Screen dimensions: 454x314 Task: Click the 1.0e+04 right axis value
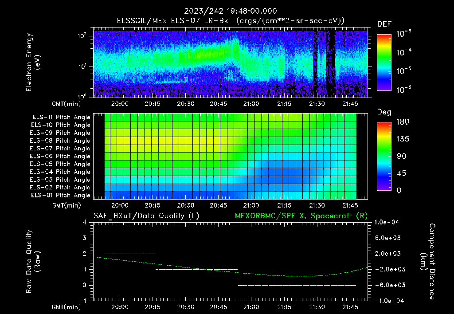pos(387,223)
